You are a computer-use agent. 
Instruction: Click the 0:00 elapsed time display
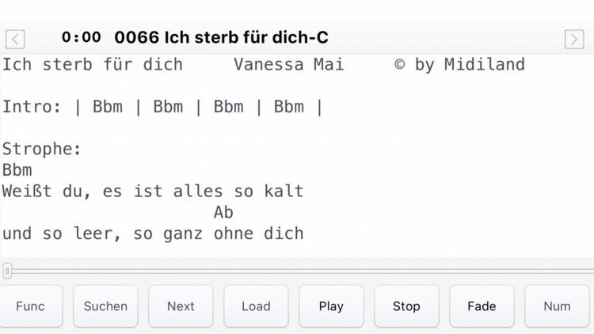pyautogui.click(x=82, y=37)
